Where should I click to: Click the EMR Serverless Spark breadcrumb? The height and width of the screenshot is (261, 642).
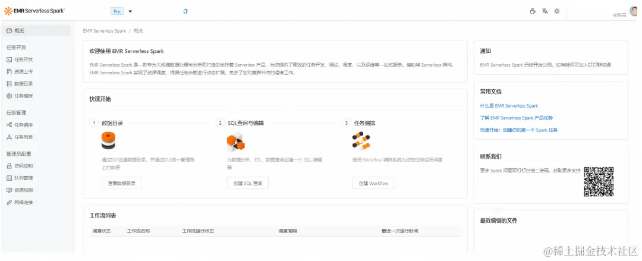[x=105, y=31]
